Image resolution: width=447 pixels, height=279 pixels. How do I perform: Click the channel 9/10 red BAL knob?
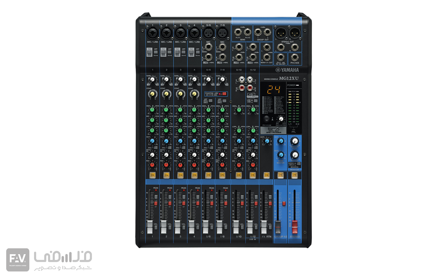239,165
